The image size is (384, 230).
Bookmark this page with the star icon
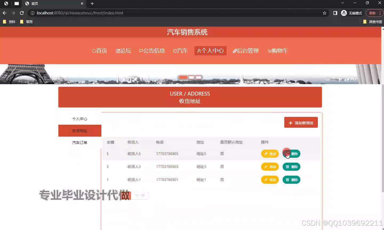(325, 13)
